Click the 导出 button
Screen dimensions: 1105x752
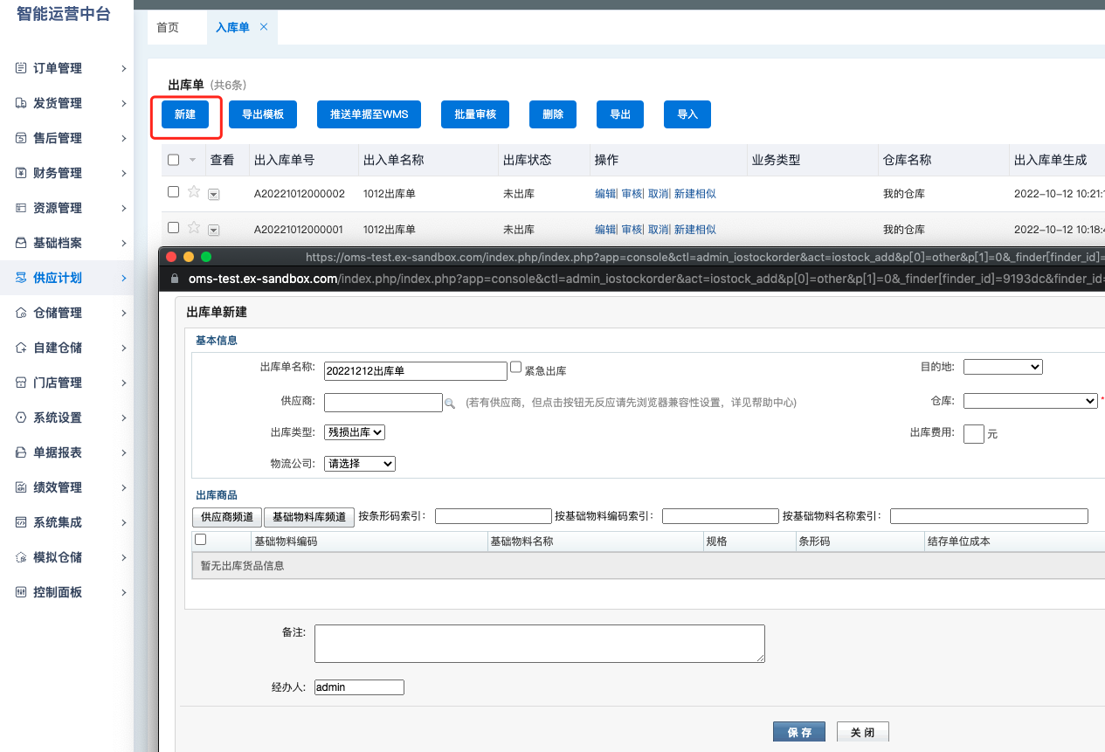click(620, 114)
